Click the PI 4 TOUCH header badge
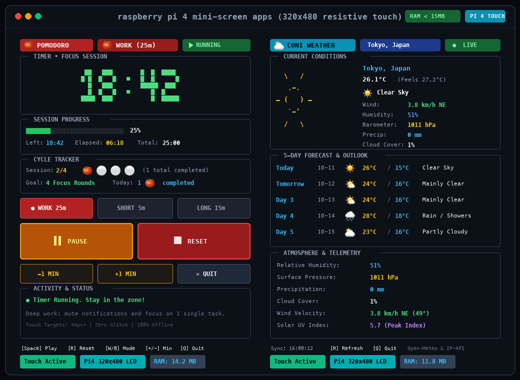 [x=485, y=16]
